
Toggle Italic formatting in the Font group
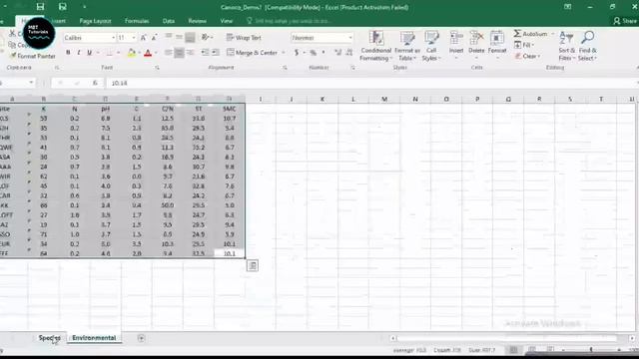pos(79,53)
